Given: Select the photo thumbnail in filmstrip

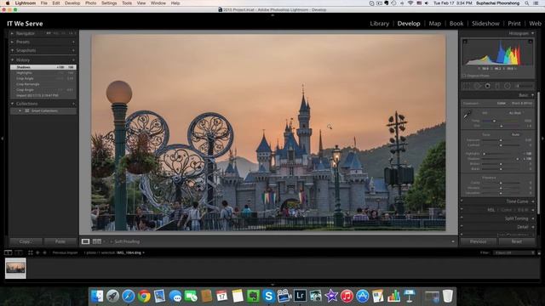Looking at the screenshot, I should tap(15, 269).
